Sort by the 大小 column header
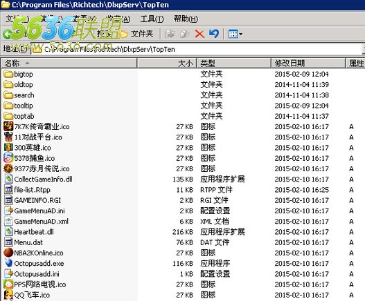Viewport: 365px width, 301px height. pos(167,63)
